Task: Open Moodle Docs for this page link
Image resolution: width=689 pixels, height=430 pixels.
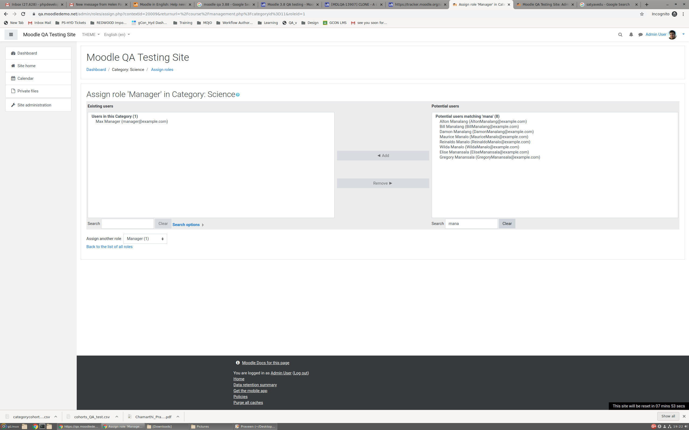Action: pos(265,363)
